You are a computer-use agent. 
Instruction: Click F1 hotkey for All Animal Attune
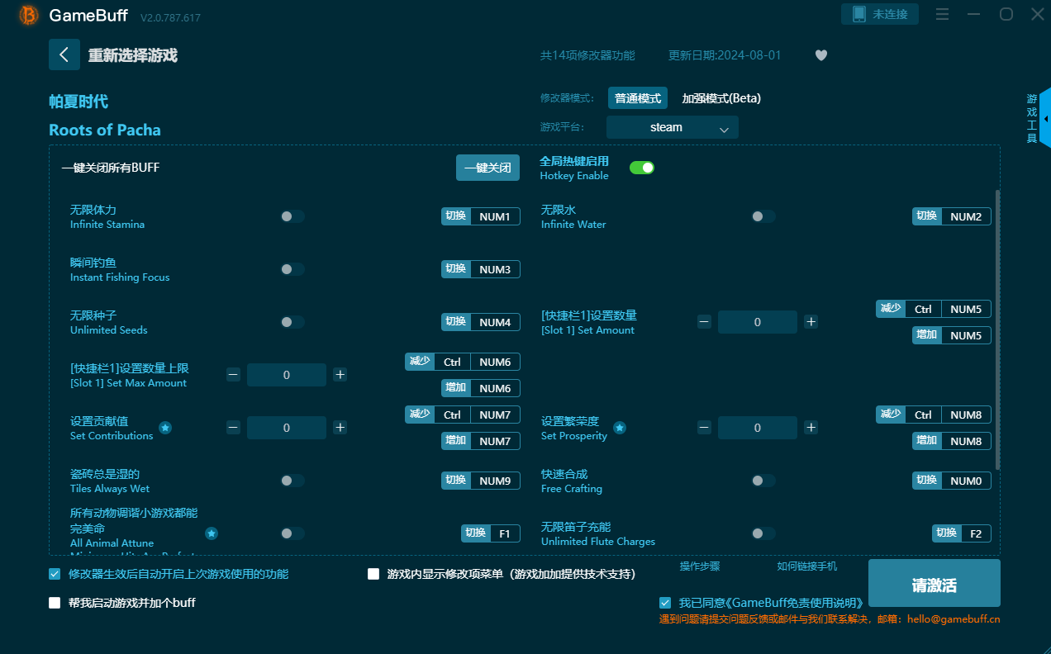coord(505,533)
